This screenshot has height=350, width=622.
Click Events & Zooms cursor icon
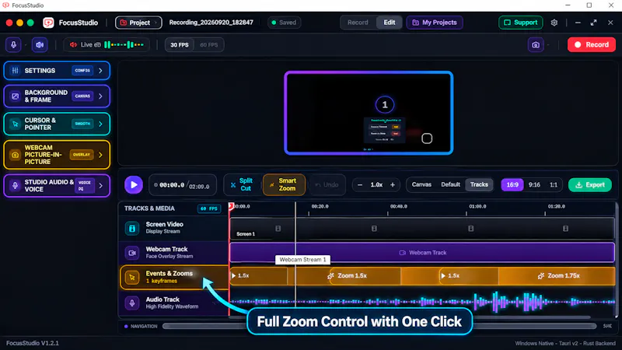132,278
